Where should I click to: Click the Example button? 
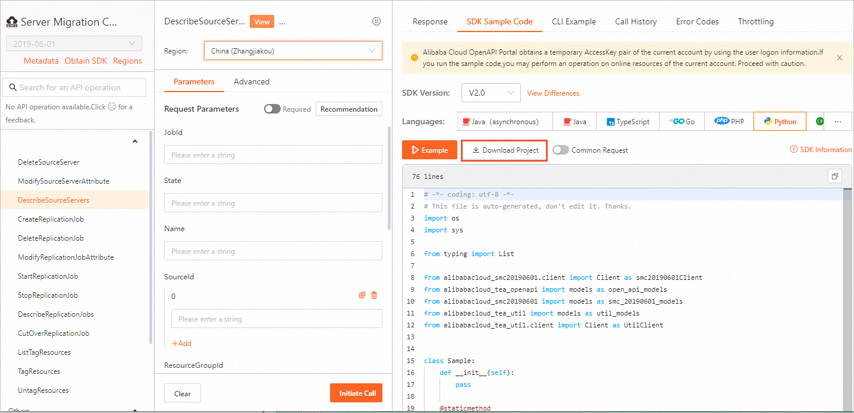tap(429, 150)
